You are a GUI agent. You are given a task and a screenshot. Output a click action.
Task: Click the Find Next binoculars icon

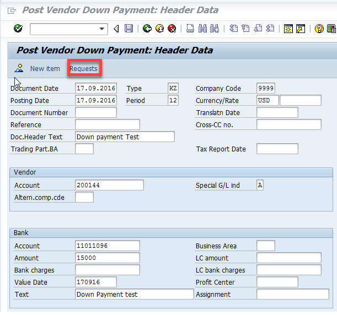coord(215,29)
